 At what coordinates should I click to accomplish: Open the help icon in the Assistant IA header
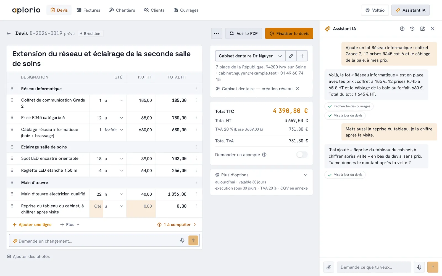(402, 29)
